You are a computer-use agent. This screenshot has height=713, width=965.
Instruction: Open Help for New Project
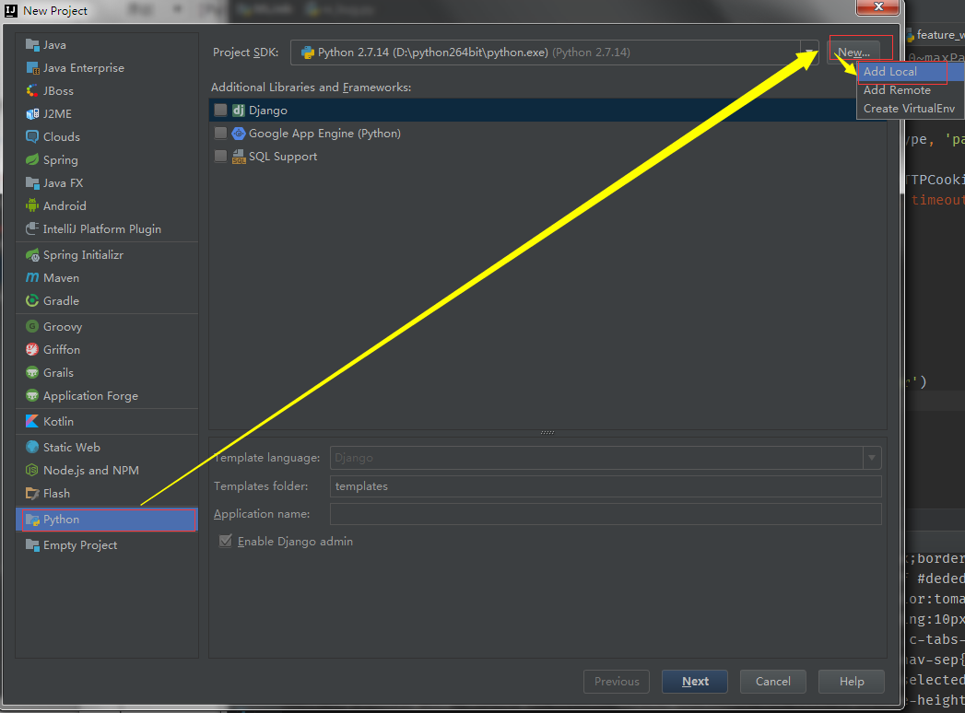pyautogui.click(x=852, y=681)
